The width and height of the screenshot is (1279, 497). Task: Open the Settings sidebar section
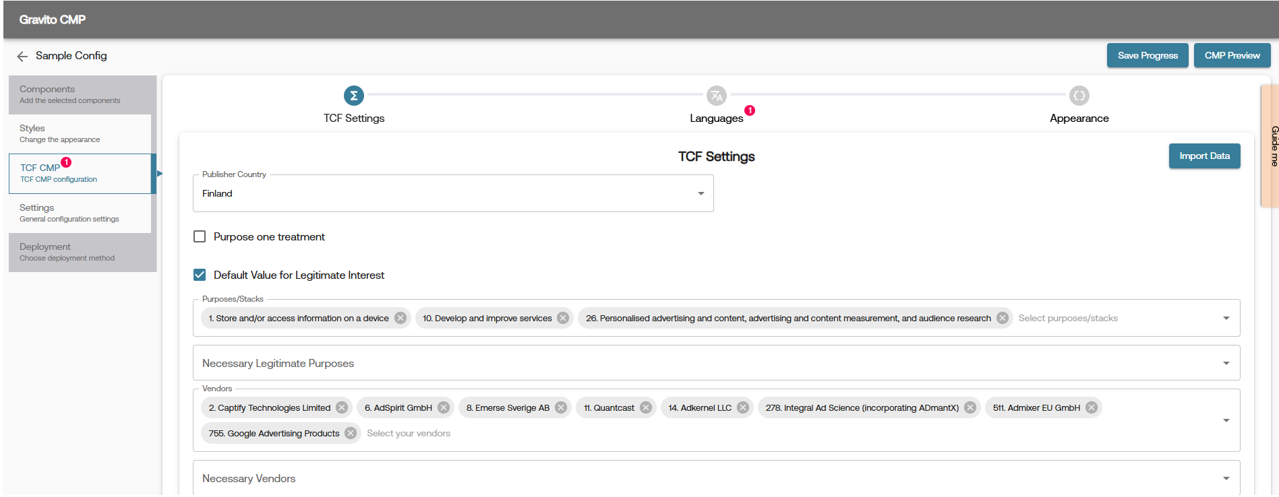click(80, 213)
